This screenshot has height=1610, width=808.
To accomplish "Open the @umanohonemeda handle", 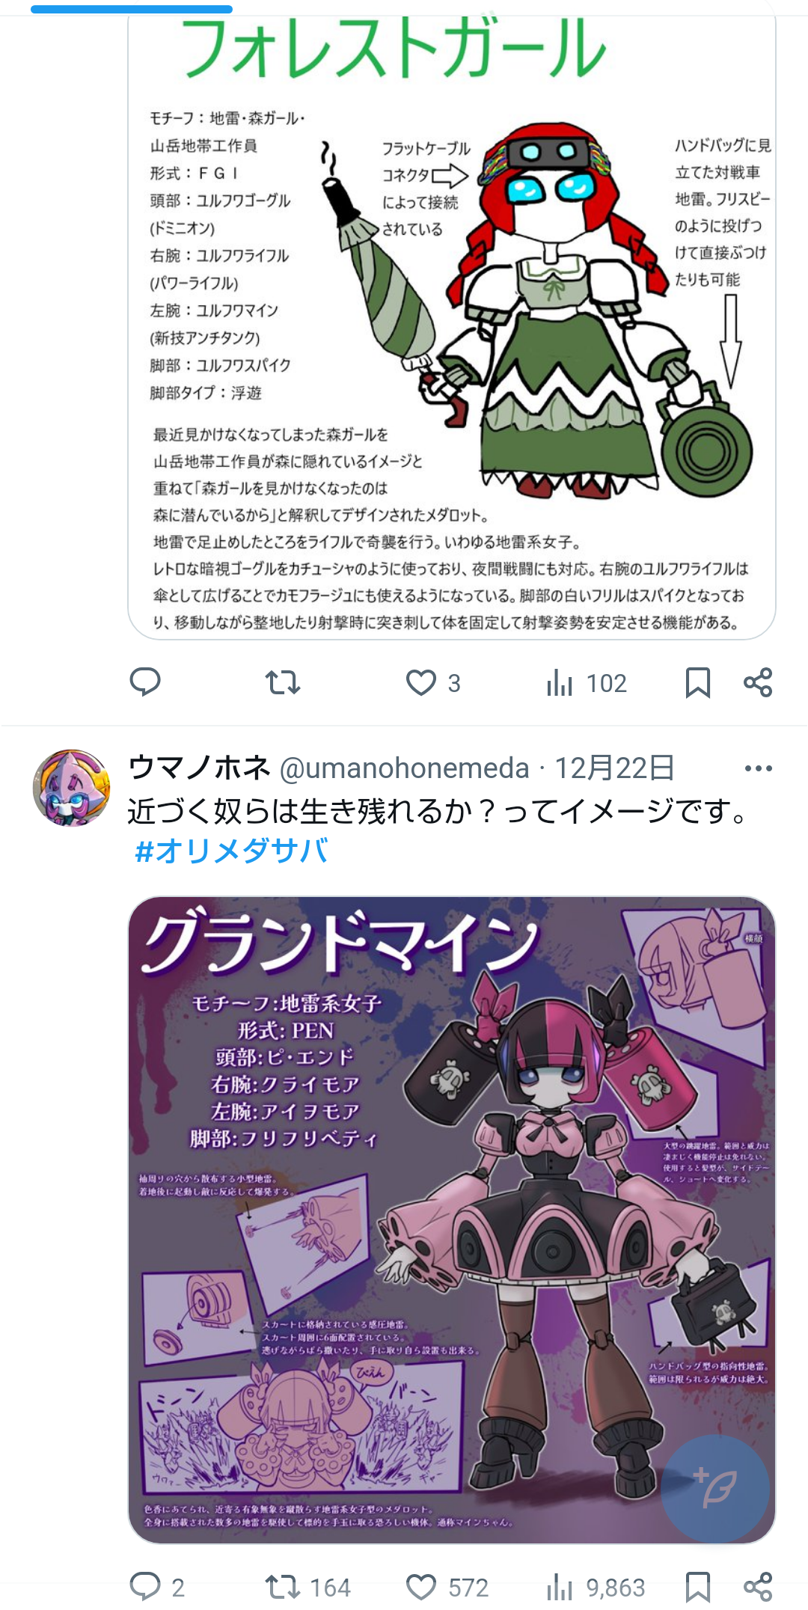I will (x=404, y=768).
